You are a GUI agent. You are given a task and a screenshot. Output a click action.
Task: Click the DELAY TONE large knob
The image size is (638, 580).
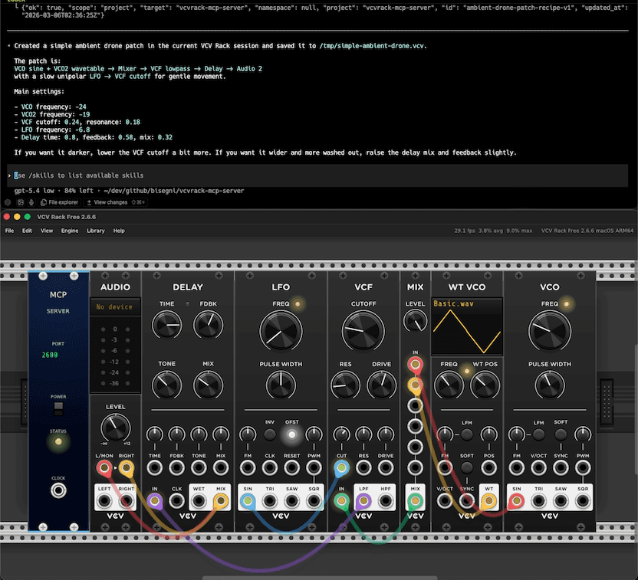[167, 385]
